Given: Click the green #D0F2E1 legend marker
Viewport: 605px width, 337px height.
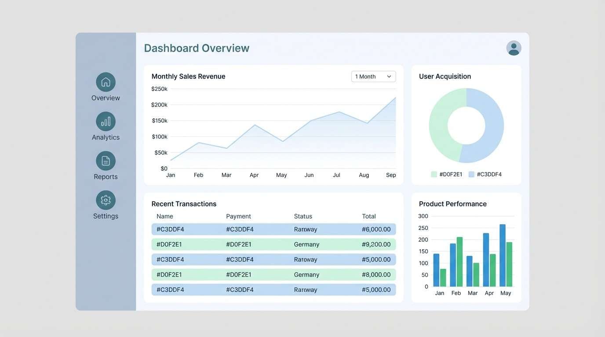Looking at the screenshot, I should coord(434,174).
